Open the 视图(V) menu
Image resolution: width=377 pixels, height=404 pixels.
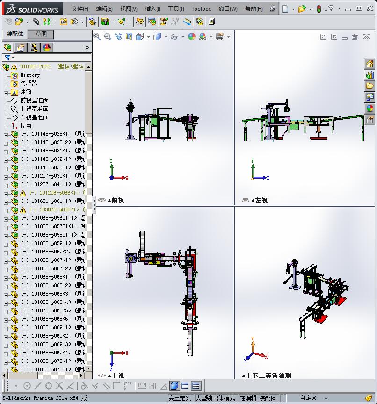pos(129,9)
